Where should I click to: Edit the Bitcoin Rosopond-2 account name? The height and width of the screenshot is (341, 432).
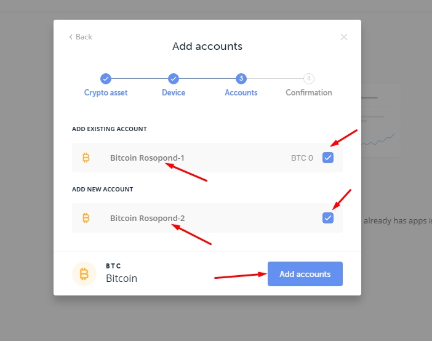point(148,218)
